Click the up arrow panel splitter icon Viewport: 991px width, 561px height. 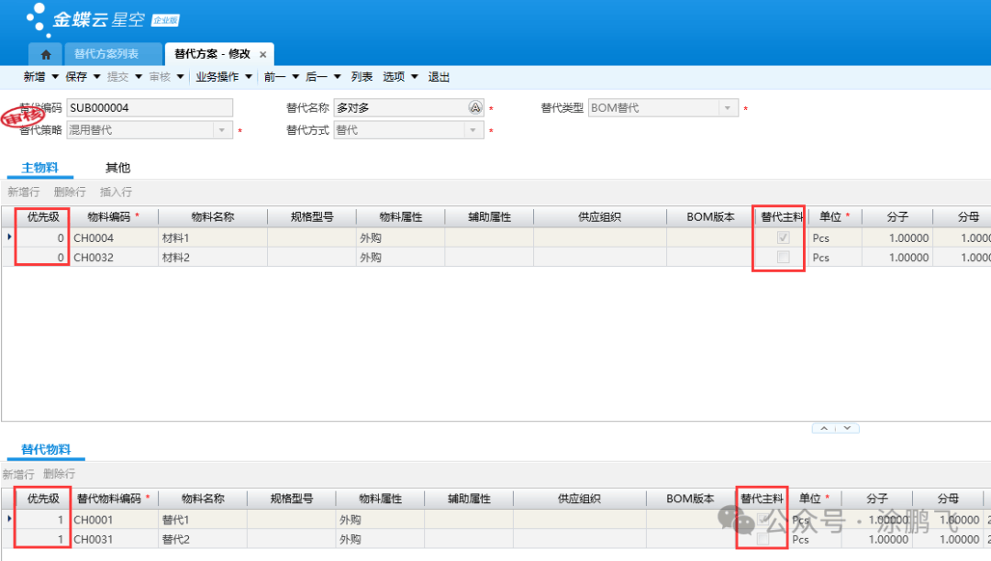click(x=824, y=428)
